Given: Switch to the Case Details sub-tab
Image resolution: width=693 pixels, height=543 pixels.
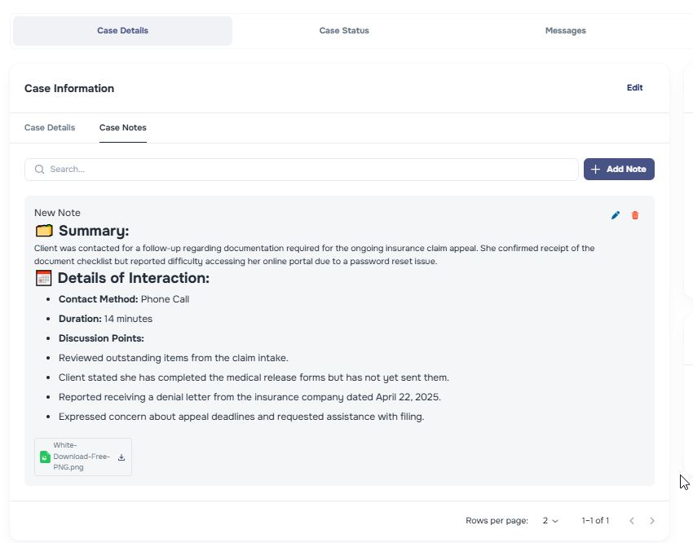Looking at the screenshot, I should coord(50,128).
